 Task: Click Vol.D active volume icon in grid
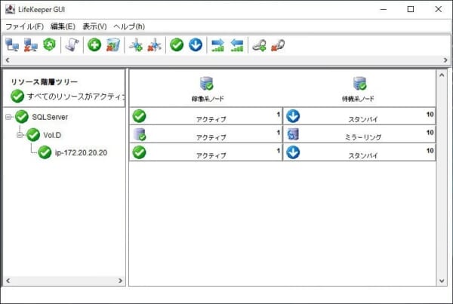pyautogui.click(x=140, y=134)
